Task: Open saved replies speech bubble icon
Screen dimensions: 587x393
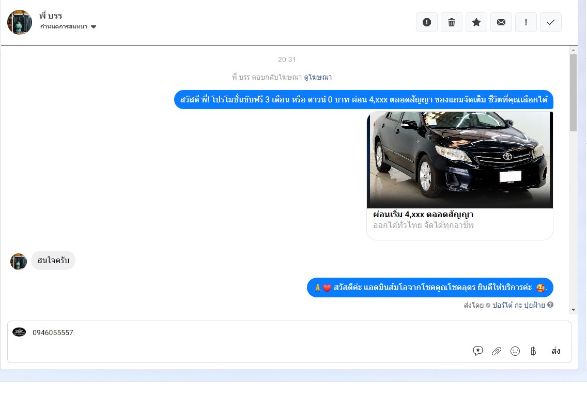Action: click(x=478, y=351)
